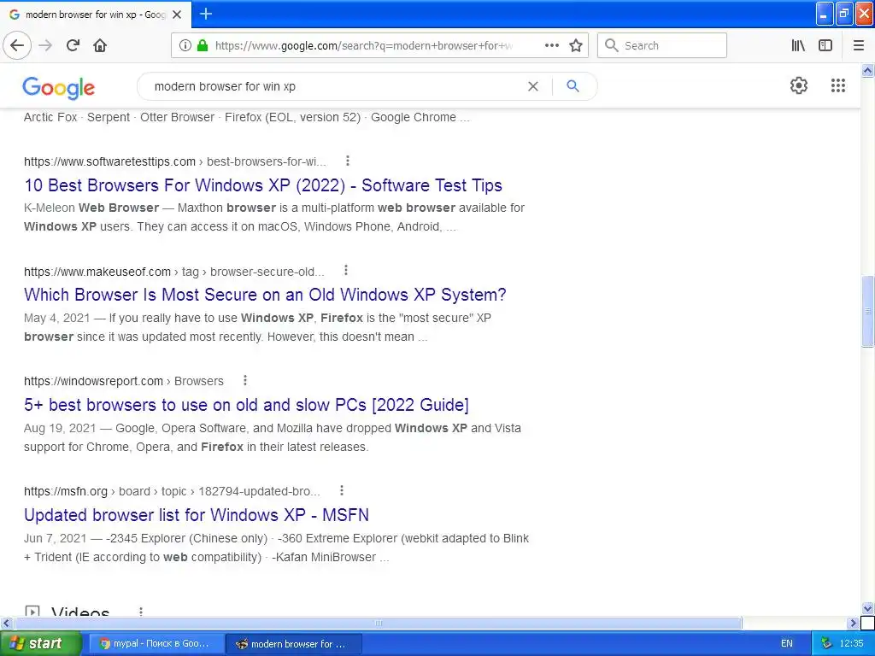Open the Google apps grid
Viewport: 875px width, 656px height.
click(837, 85)
